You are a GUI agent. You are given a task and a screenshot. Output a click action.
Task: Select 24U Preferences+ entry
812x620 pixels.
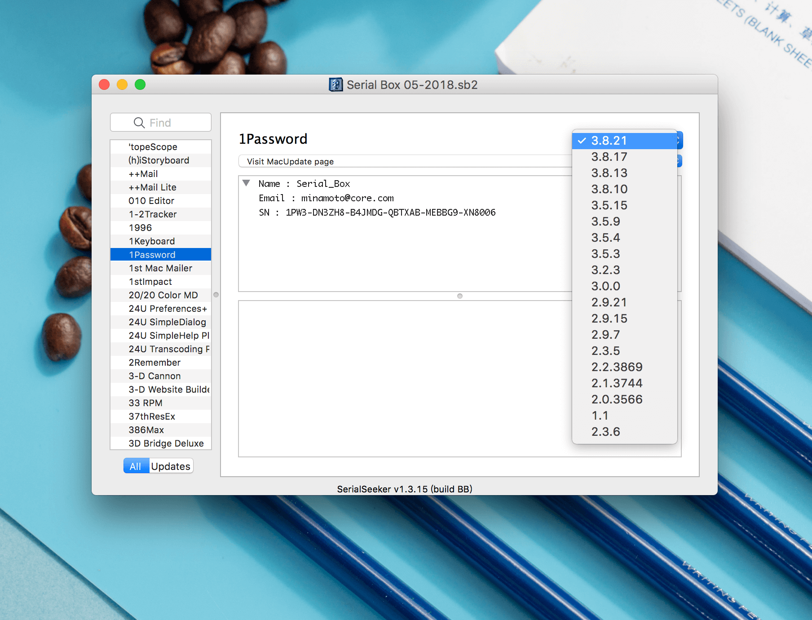point(161,309)
